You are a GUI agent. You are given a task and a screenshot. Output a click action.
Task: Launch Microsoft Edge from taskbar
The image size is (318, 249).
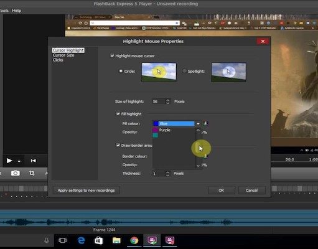81,240
